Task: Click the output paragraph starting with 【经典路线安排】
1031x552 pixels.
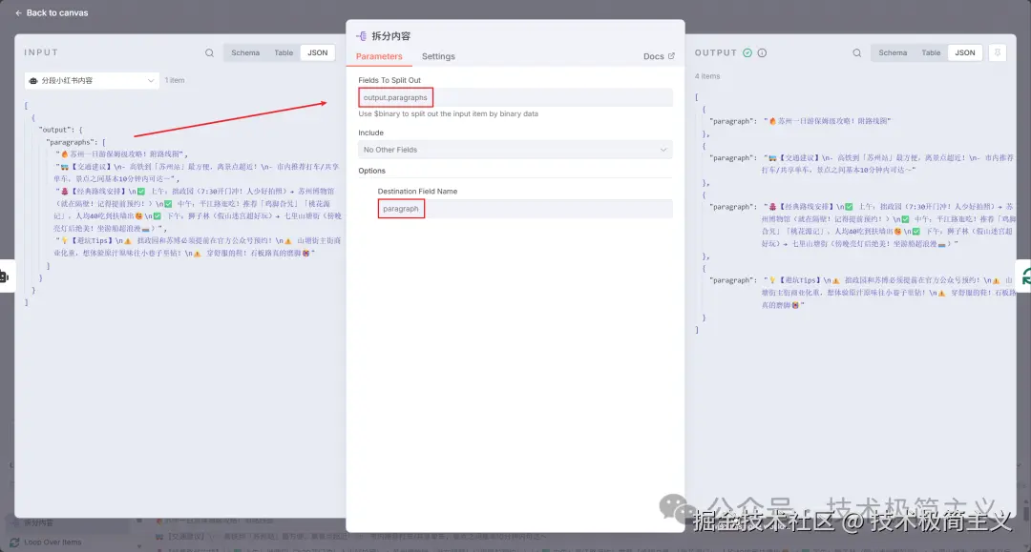Action: pyautogui.click(x=890, y=225)
